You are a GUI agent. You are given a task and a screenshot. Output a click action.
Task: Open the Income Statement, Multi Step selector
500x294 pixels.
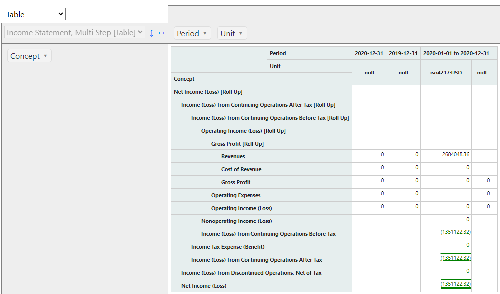[x=75, y=33]
